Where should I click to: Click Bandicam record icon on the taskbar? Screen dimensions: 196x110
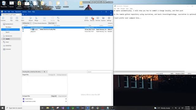[x=103, y=108]
